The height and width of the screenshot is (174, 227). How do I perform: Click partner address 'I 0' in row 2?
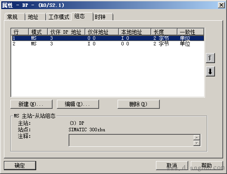(91, 44)
